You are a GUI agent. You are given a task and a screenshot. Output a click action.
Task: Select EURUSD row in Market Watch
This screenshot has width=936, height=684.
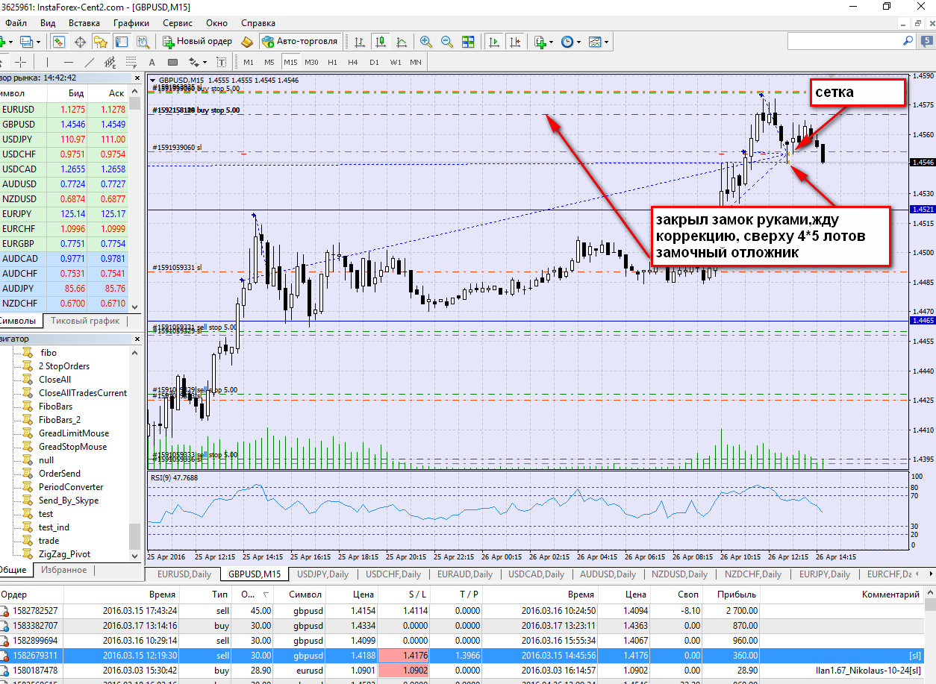(65, 110)
